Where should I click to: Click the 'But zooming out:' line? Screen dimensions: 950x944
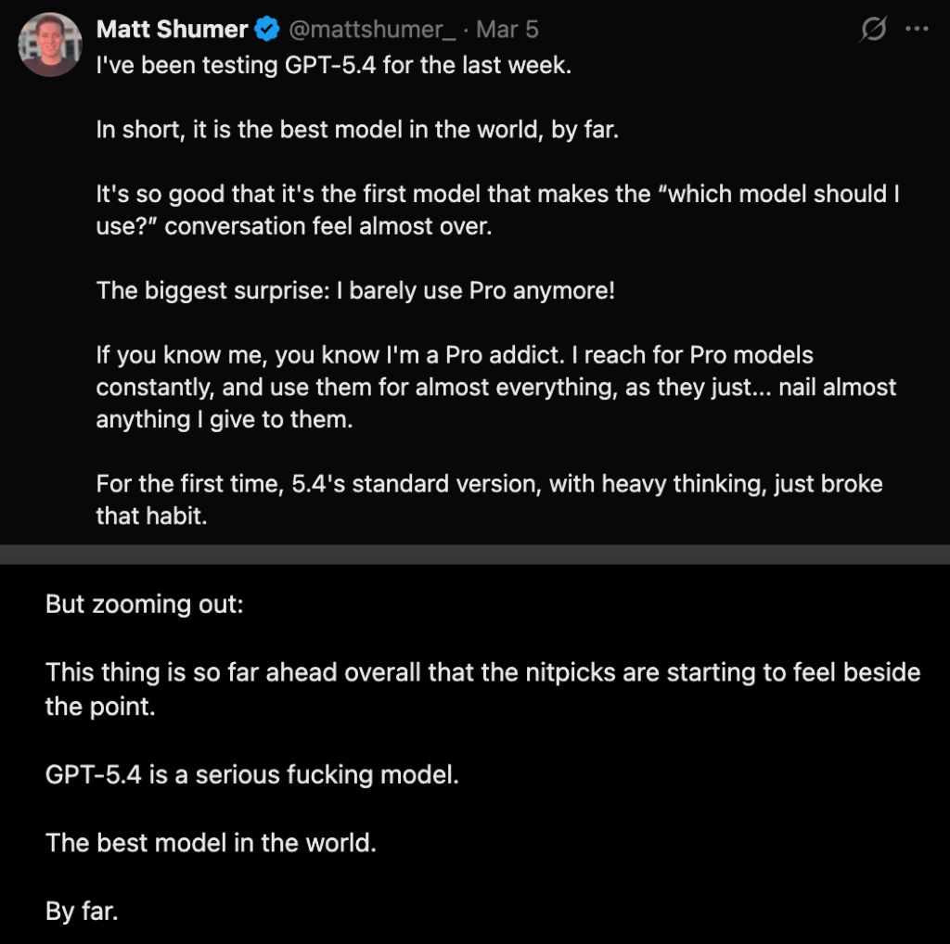pos(144,605)
